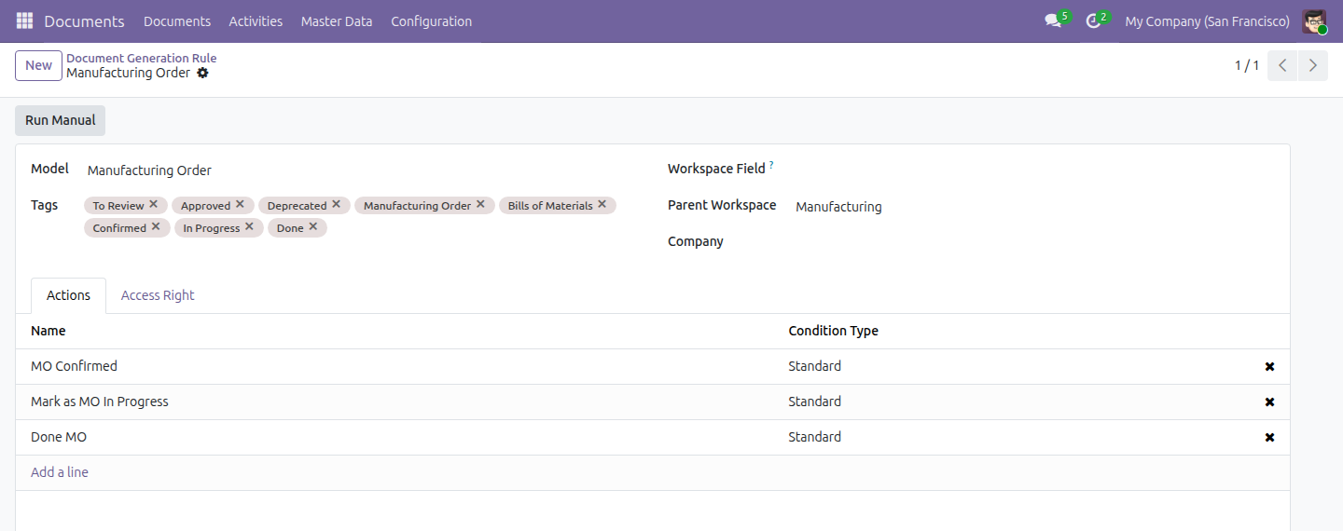Delete the Mark as MO In Progress row

1269,402
